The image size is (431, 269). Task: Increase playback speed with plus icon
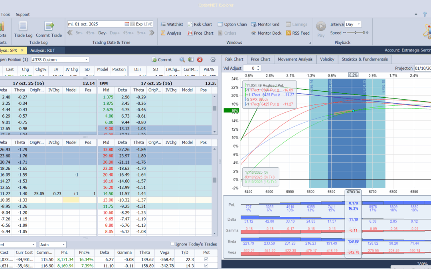tap(367, 33)
